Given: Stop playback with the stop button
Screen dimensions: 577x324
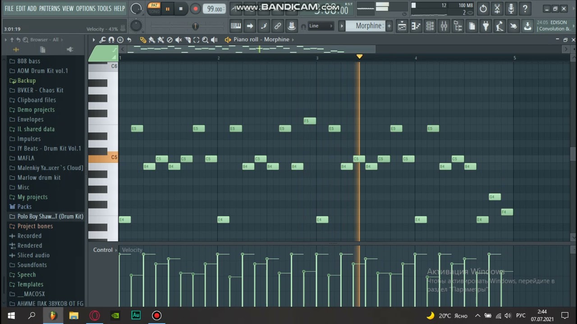Looking at the screenshot, I should [181, 9].
